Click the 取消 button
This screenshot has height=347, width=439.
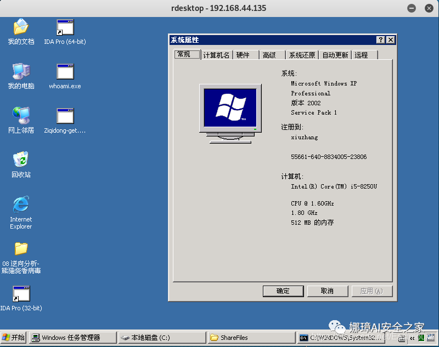coord(327,291)
